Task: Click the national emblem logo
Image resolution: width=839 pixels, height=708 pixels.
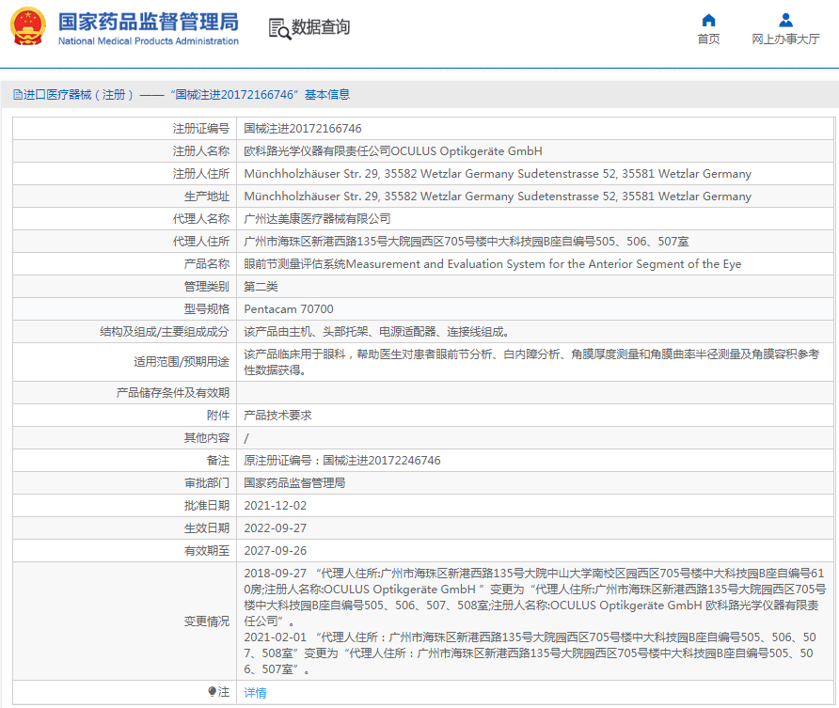Action: click(x=27, y=26)
